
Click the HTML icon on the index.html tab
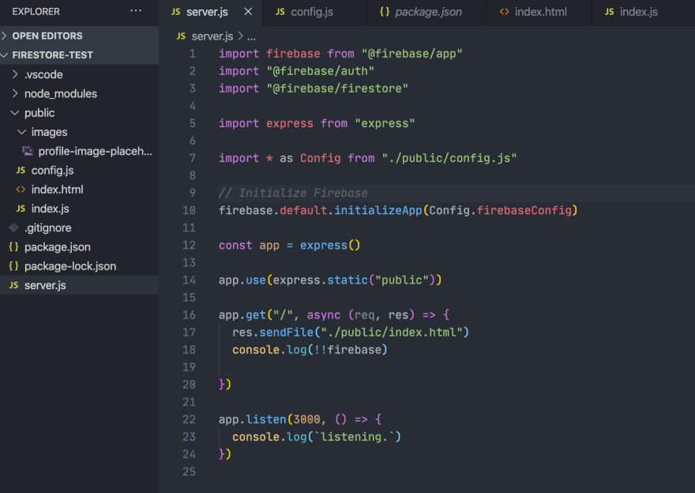tap(505, 12)
